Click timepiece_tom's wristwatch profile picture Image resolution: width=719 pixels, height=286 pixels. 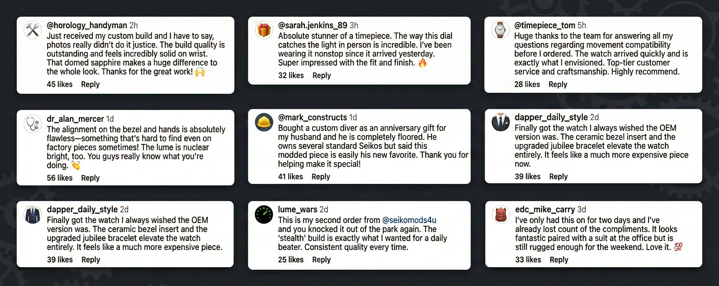(x=500, y=30)
